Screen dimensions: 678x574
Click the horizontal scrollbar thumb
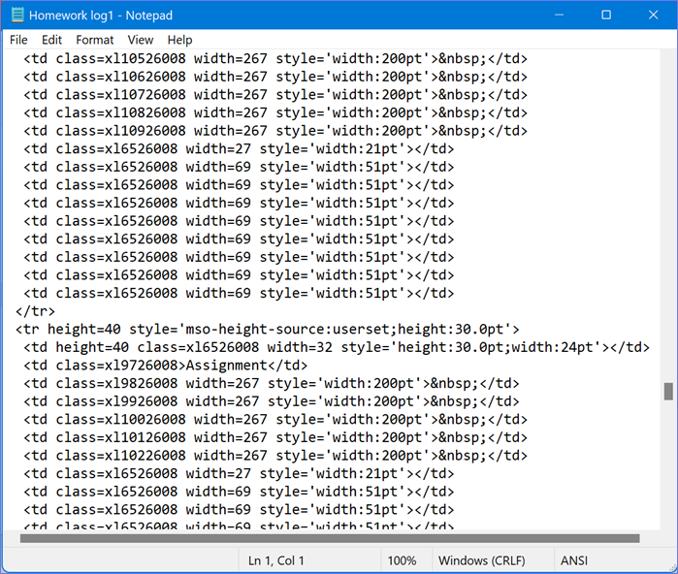click(x=330, y=538)
